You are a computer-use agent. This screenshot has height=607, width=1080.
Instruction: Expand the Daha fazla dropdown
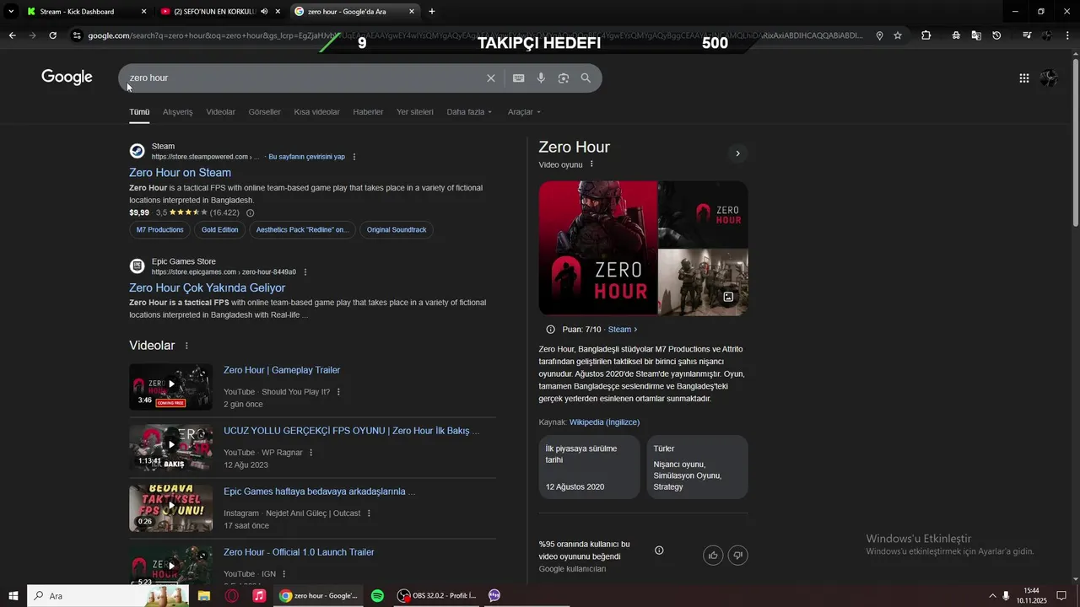(469, 112)
